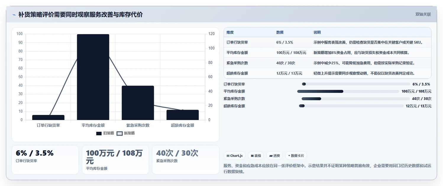Click the description starting 轻微上升提示

(364, 73)
